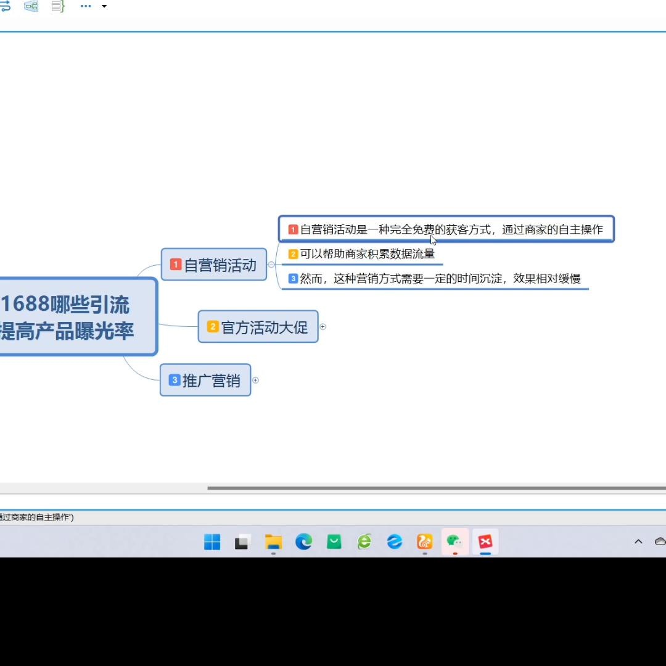666x666 pixels.
Task: Click the summary bracket tool icon
Action: click(x=58, y=6)
